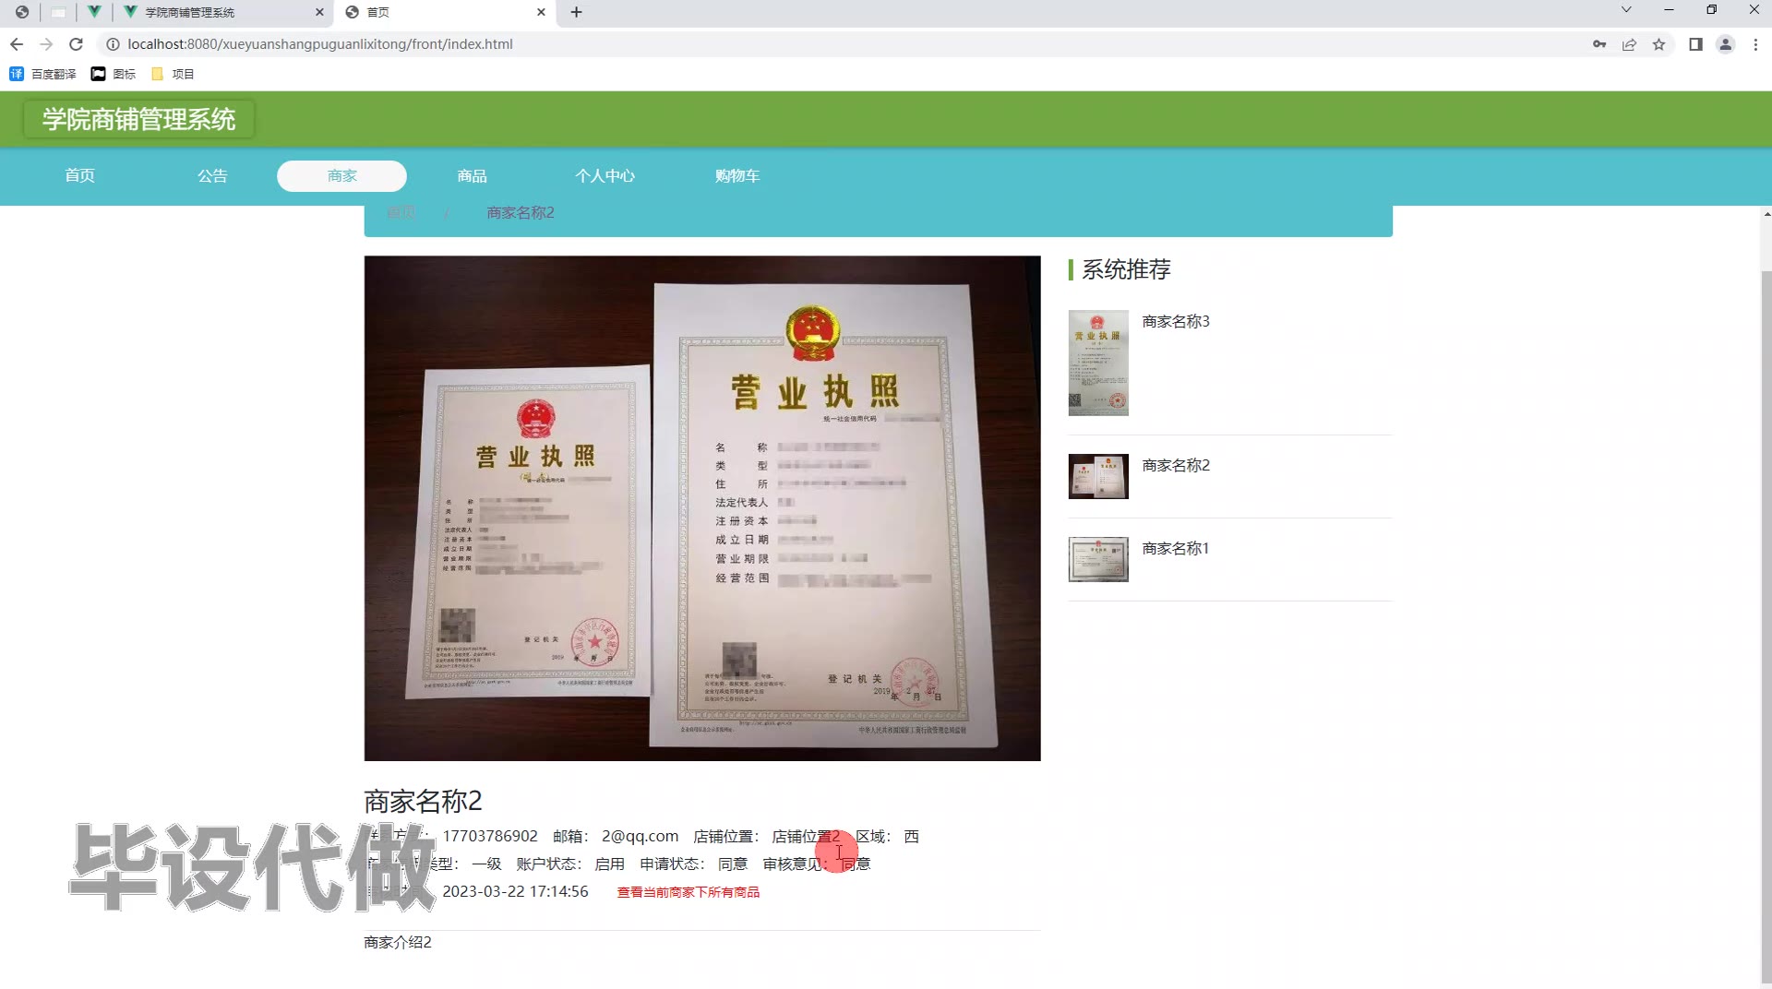The height and width of the screenshot is (989, 1772).
Task: Open 公告 in the navigation menu
Action: [x=212, y=175]
